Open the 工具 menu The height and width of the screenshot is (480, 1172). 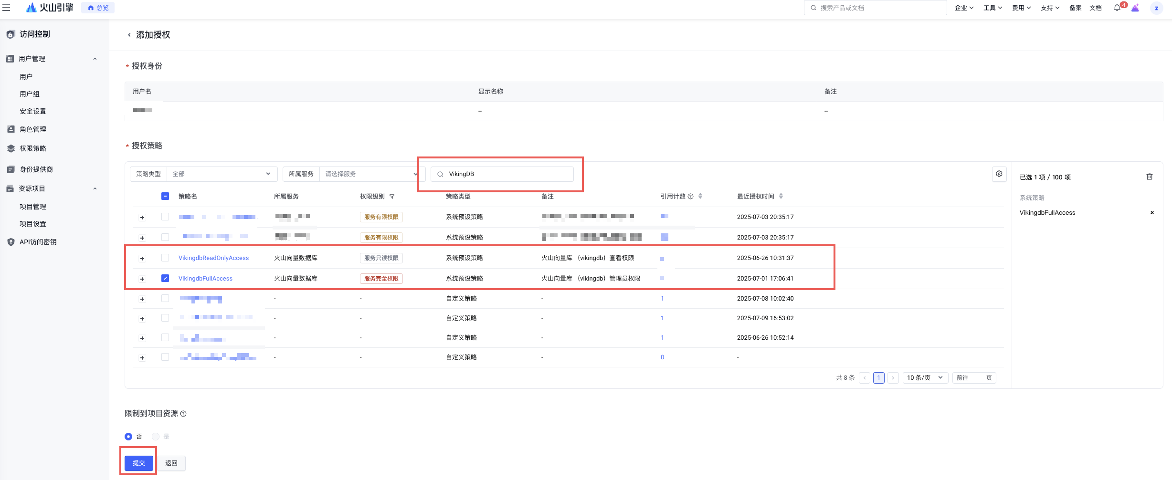tap(993, 8)
